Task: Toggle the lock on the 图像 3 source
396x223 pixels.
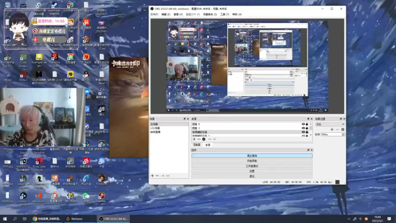Action: pyautogui.click(x=307, y=128)
